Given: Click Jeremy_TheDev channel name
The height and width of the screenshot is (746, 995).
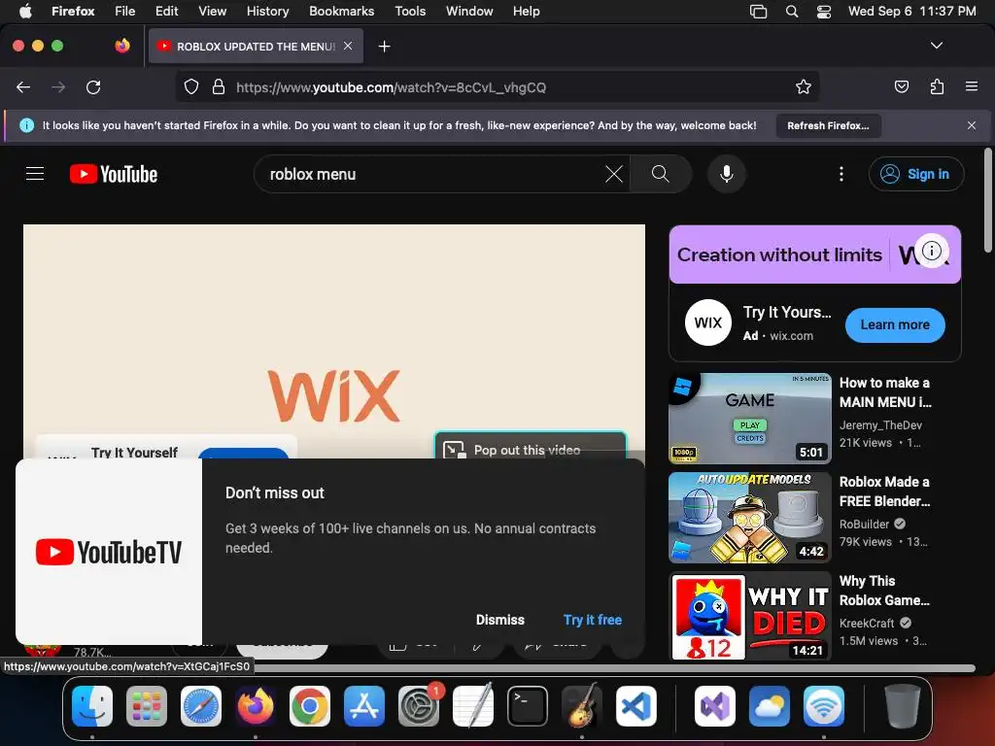Looking at the screenshot, I should click(x=880, y=425).
